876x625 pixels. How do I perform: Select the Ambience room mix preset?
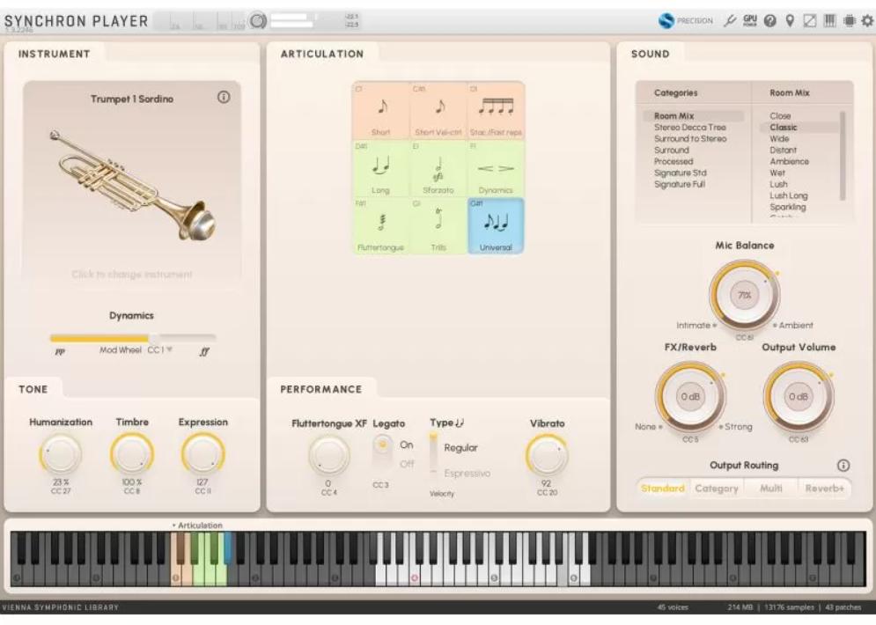tap(789, 161)
